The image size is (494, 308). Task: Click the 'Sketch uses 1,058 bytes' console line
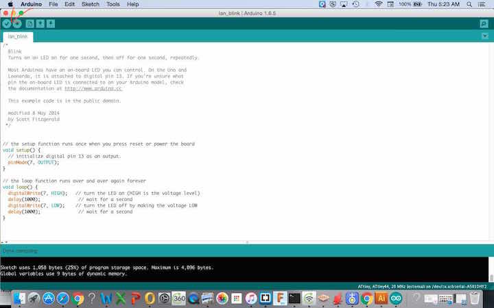[107, 268]
